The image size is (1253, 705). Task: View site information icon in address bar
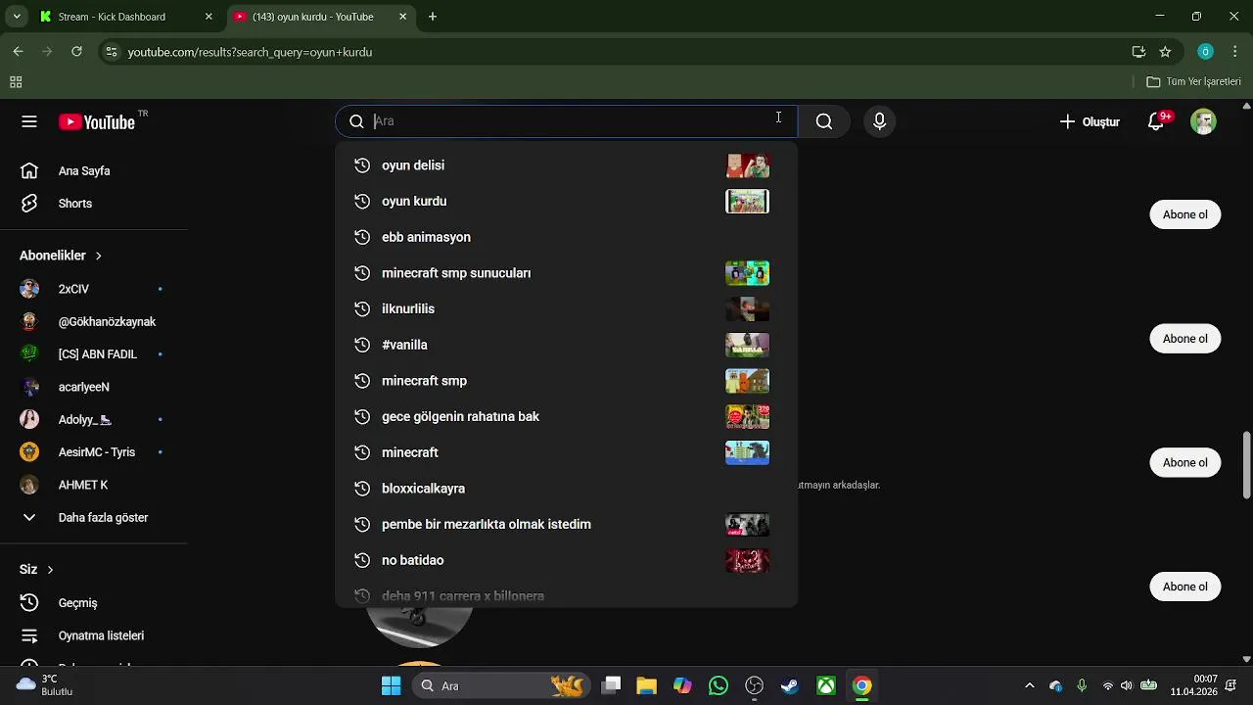point(112,52)
